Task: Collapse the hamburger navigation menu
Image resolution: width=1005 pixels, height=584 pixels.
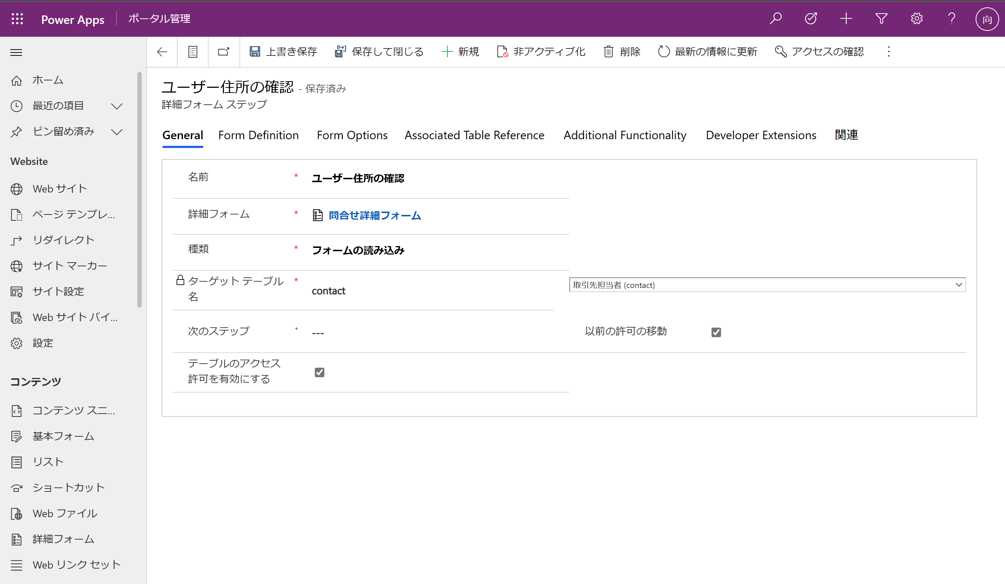Action: point(17,52)
